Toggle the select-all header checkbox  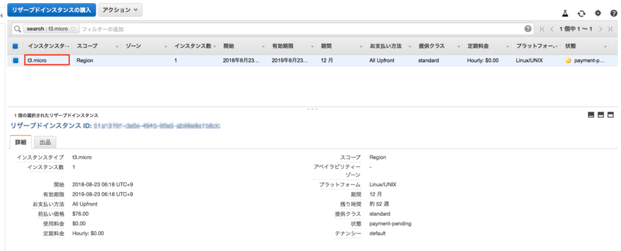click(15, 46)
